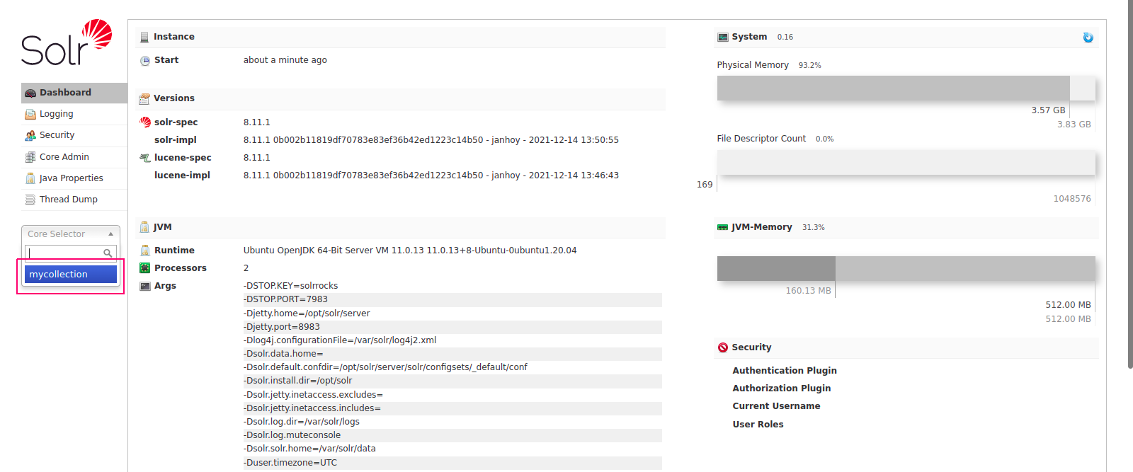Click the Solr logo
This screenshot has width=1133, height=472.
[x=67, y=42]
